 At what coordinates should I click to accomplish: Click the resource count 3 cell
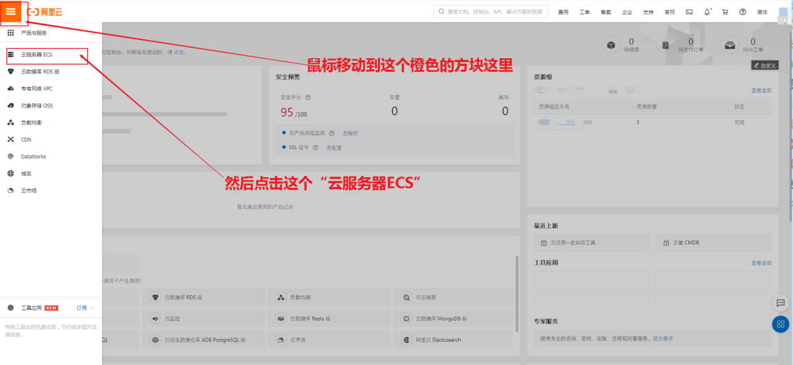[638, 122]
